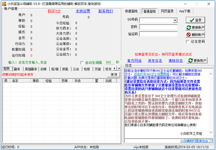This screenshot has width=216, height=150.
Task: Click the app icon in title bar
Action: [4, 4]
